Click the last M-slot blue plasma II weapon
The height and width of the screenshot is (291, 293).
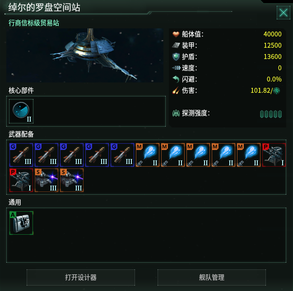pyautogui.click(x=249, y=155)
